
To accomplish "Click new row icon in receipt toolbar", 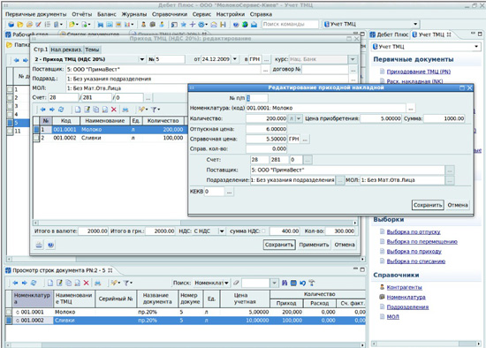I will point(78,110).
